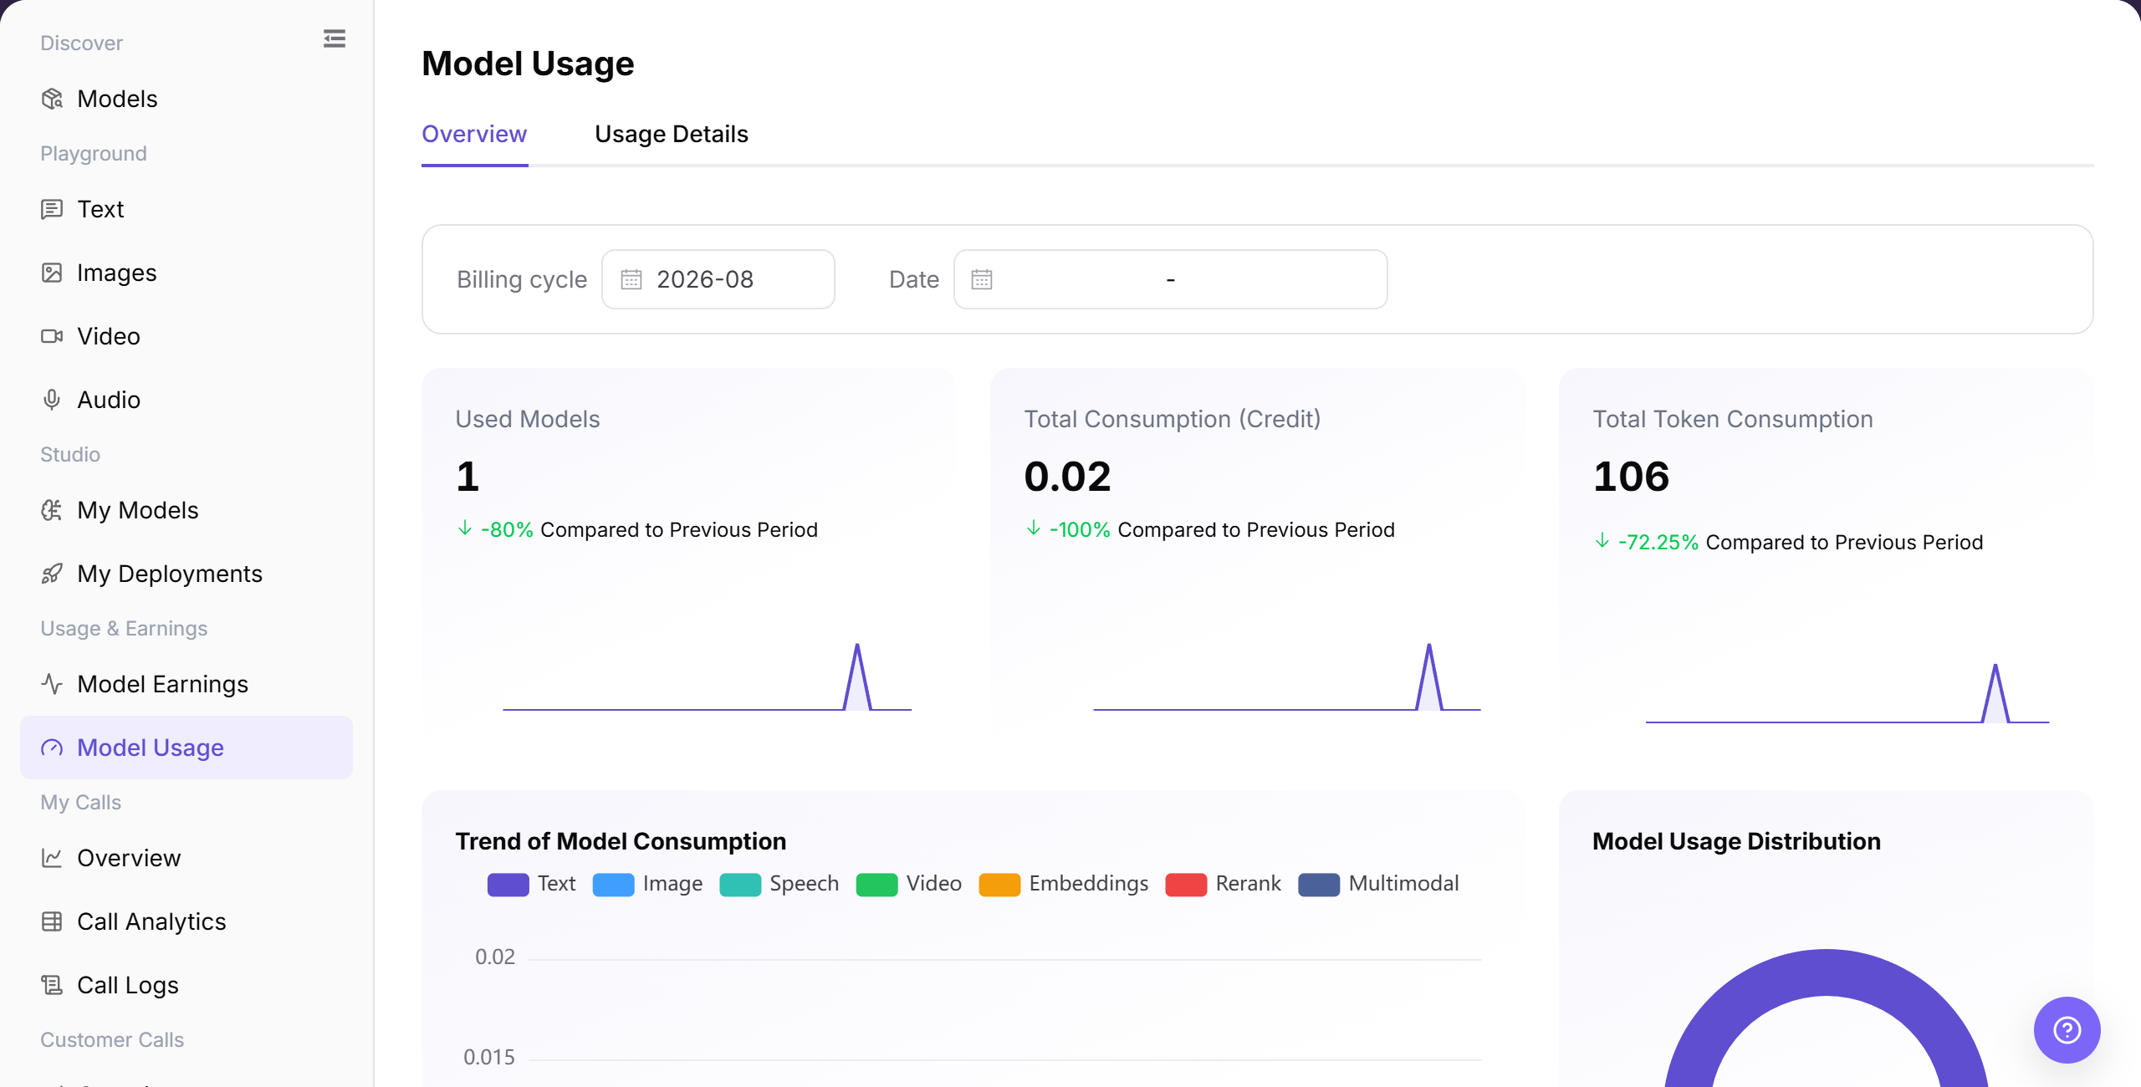Open My Deployments in Studio
The width and height of the screenshot is (2141, 1087).
pos(186,574)
